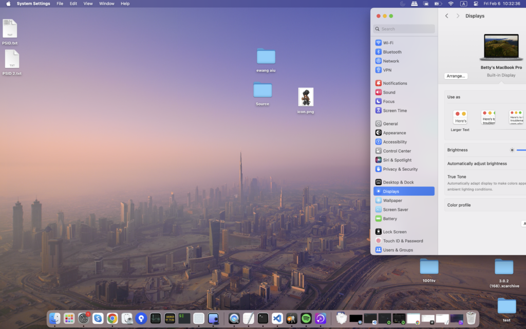Open Accessibility settings
The height and width of the screenshot is (329, 526).
point(394,142)
